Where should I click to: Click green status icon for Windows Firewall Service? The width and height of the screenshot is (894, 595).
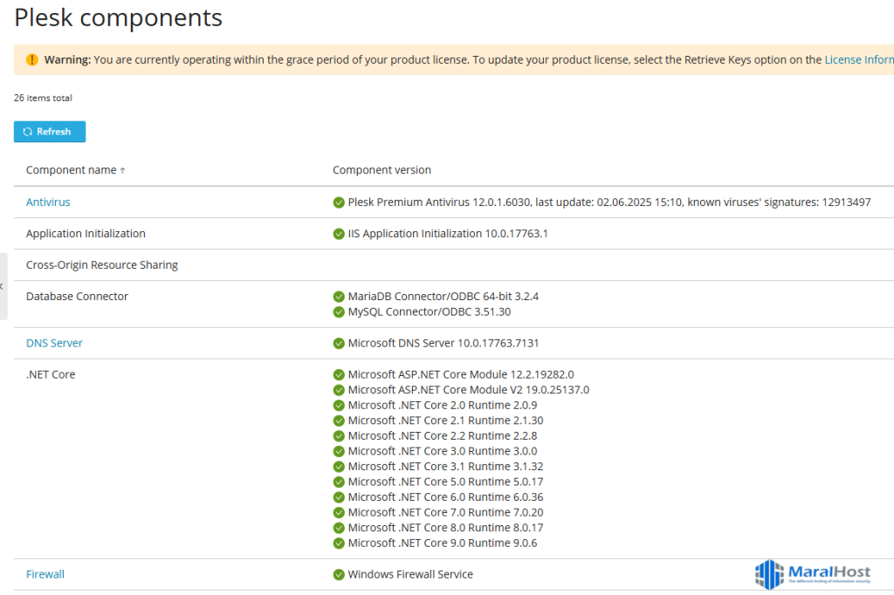pyautogui.click(x=339, y=575)
